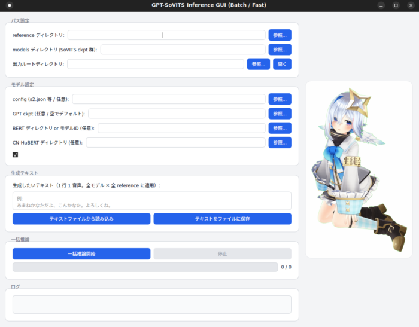419x327 pixels.
Task: Click the config (s2.json) input field
Action: click(169, 99)
